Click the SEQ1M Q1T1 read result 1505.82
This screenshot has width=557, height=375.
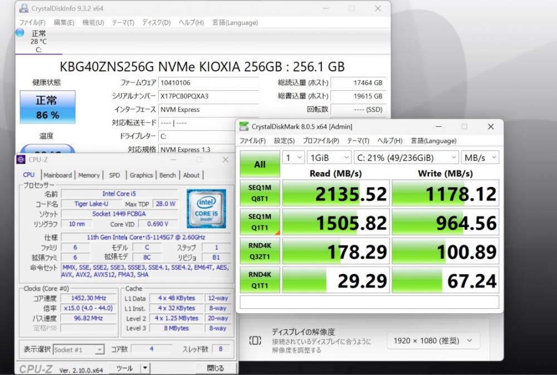pos(336,222)
